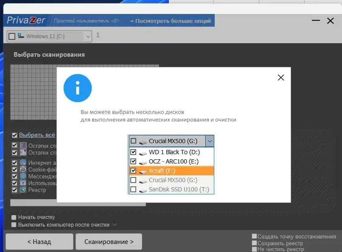Choose Crucial MX500 (G:) in the list

tap(171, 180)
